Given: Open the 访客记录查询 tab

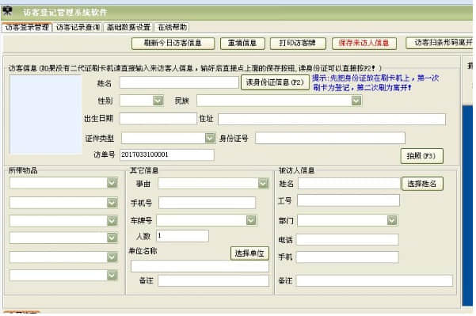Looking at the screenshot, I should (78, 27).
